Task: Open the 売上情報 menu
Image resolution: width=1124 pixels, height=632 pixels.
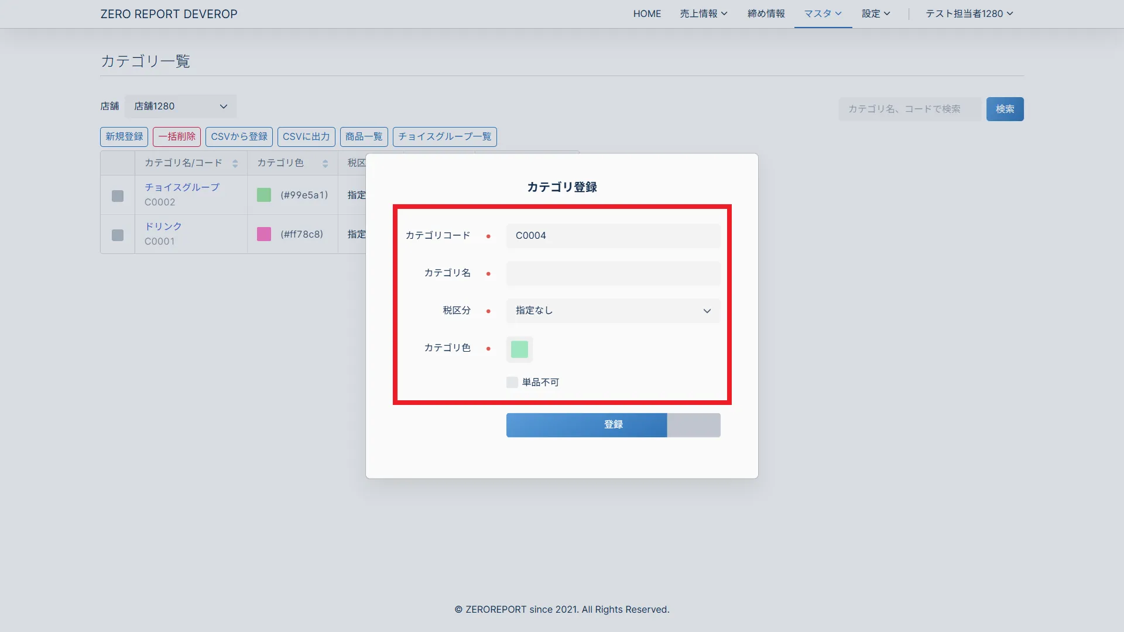Action: (x=703, y=13)
